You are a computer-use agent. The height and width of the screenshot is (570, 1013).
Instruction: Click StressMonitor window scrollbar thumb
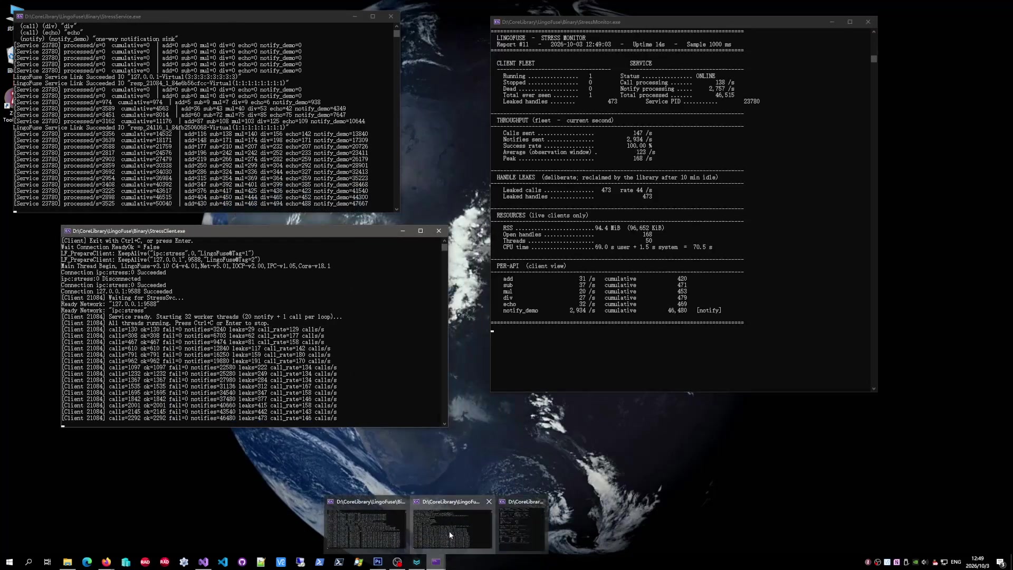[874, 59]
